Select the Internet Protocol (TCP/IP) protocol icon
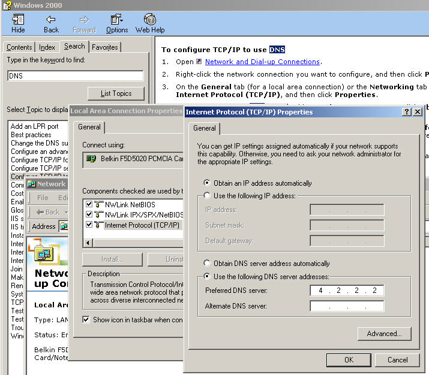 (x=98, y=225)
